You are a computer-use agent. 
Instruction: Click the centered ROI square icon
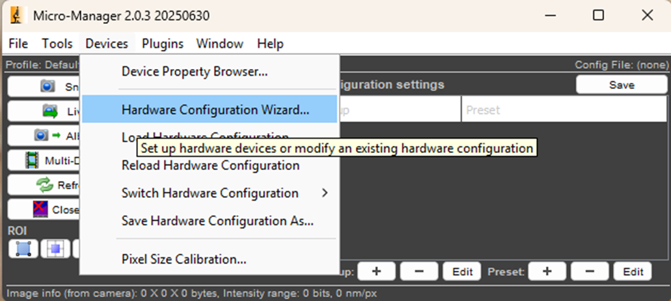pyautogui.click(x=55, y=248)
